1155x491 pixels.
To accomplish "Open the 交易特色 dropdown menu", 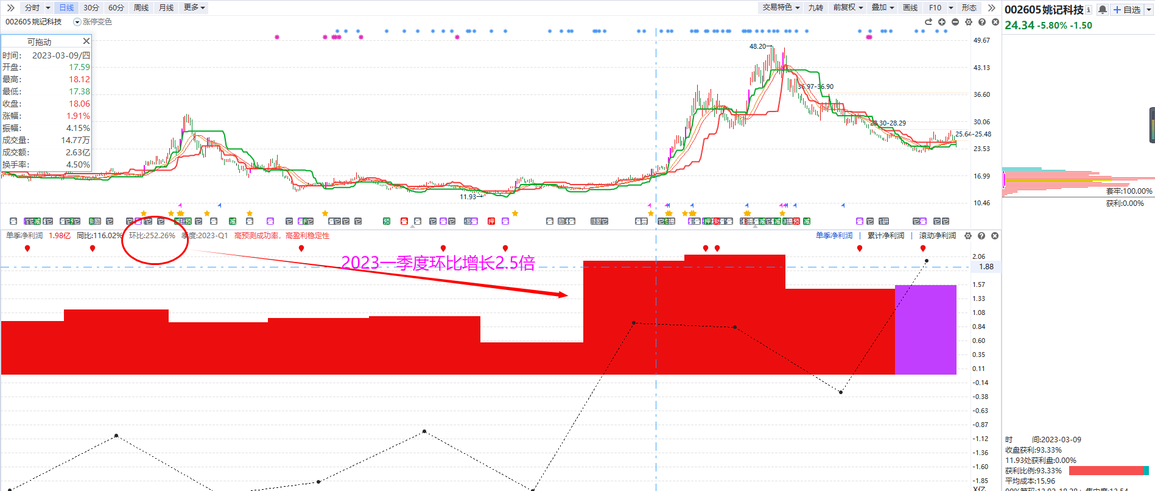I will point(781,7).
